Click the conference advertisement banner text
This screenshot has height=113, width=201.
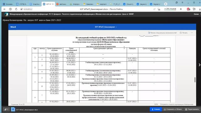point(72,14)
